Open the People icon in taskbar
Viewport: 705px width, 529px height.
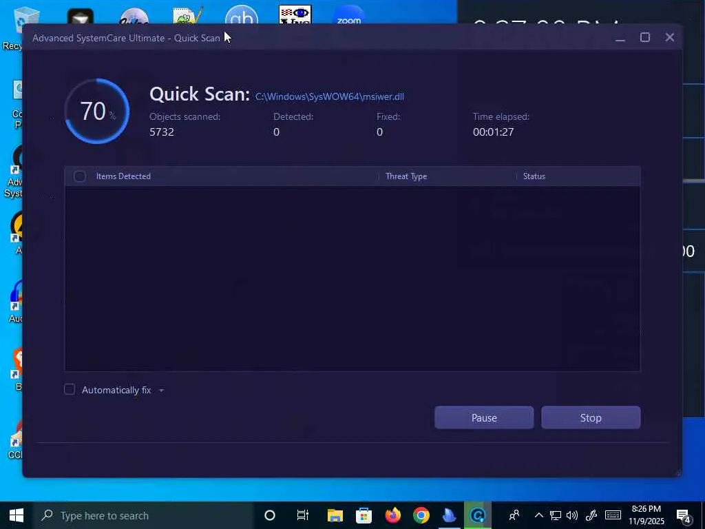tap(514, 515)
